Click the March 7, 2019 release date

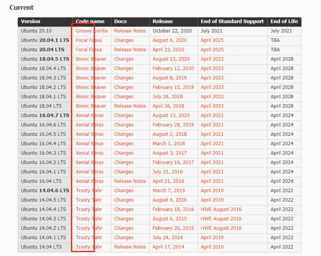[169, 191]
